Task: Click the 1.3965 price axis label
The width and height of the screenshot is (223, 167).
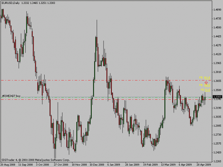Action: coord(217,63)
